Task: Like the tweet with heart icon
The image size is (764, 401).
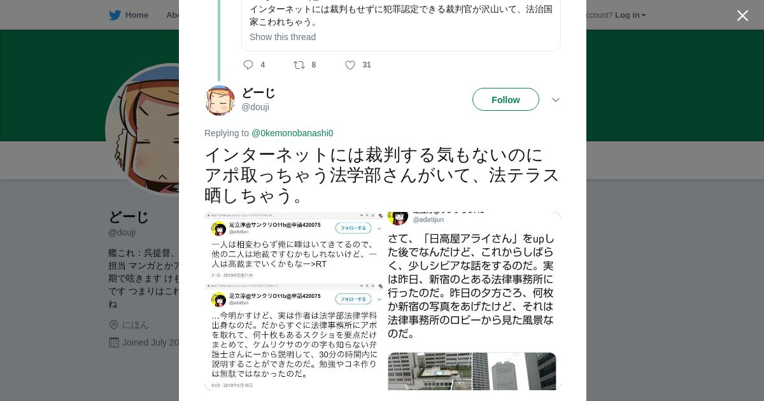Action: 350,65
